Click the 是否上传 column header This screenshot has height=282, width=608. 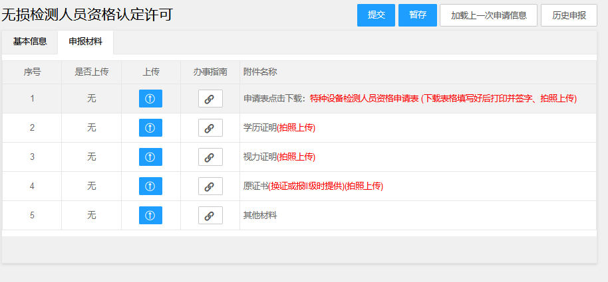tap(92, 72)
